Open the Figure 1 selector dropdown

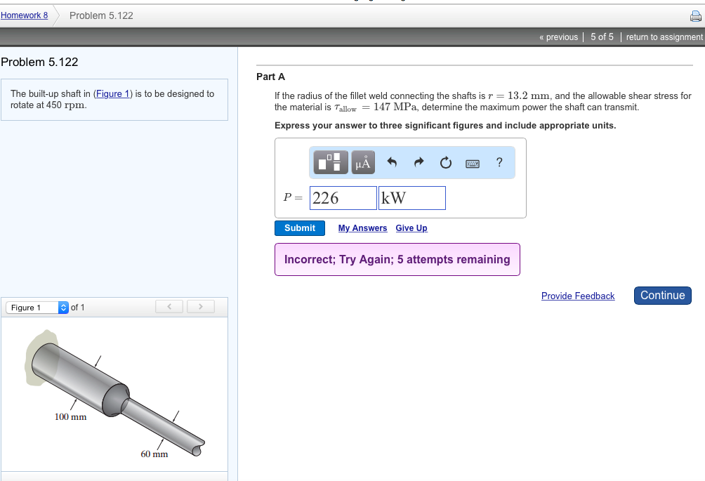(x=38, y=308)
